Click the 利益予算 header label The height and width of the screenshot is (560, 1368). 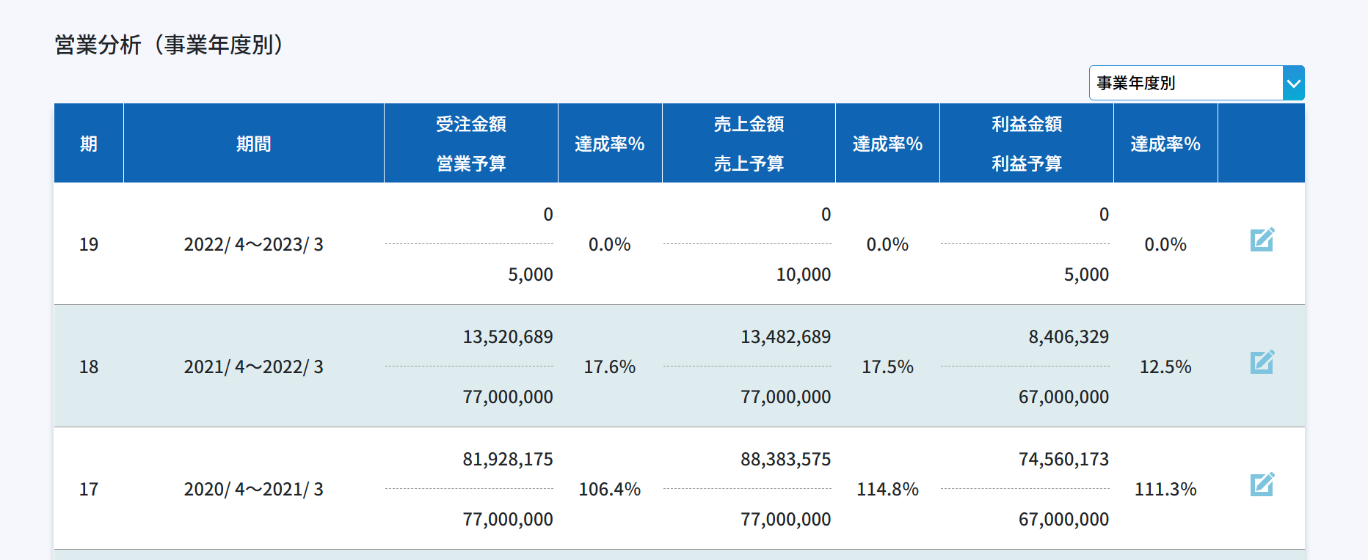point(1026,163)
